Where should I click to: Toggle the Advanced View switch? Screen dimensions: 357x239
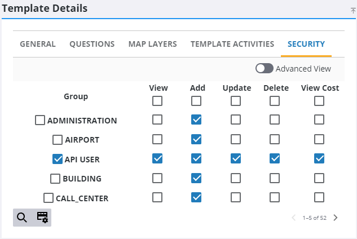pyautogui.click(x=265, y=68)
